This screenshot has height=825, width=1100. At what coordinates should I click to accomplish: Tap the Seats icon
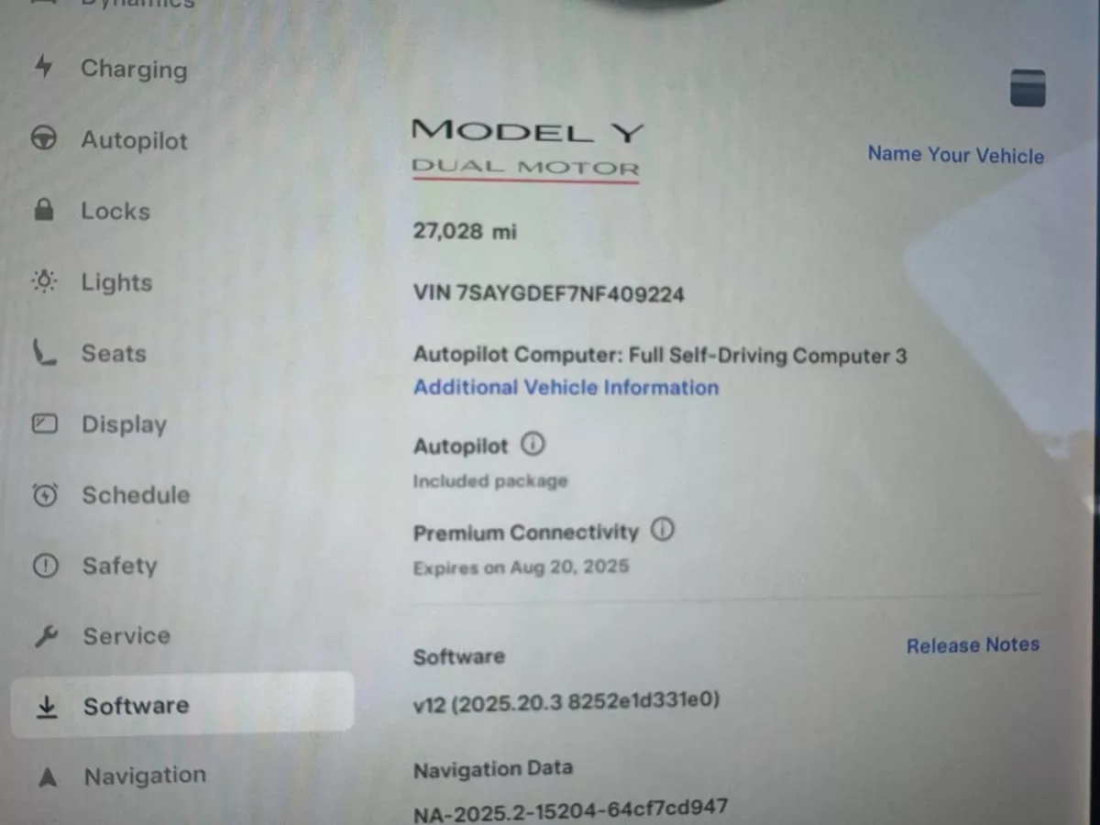coord(44,352)
